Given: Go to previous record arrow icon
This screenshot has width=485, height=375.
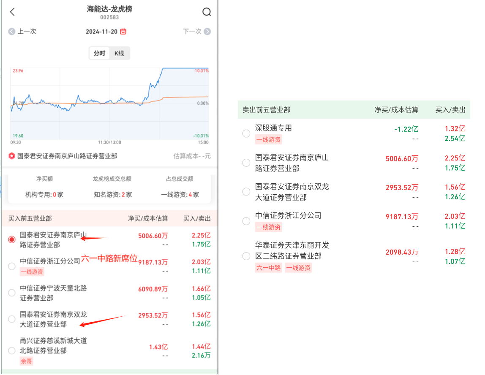Looking at the screenshot, I should coord(12,31).
